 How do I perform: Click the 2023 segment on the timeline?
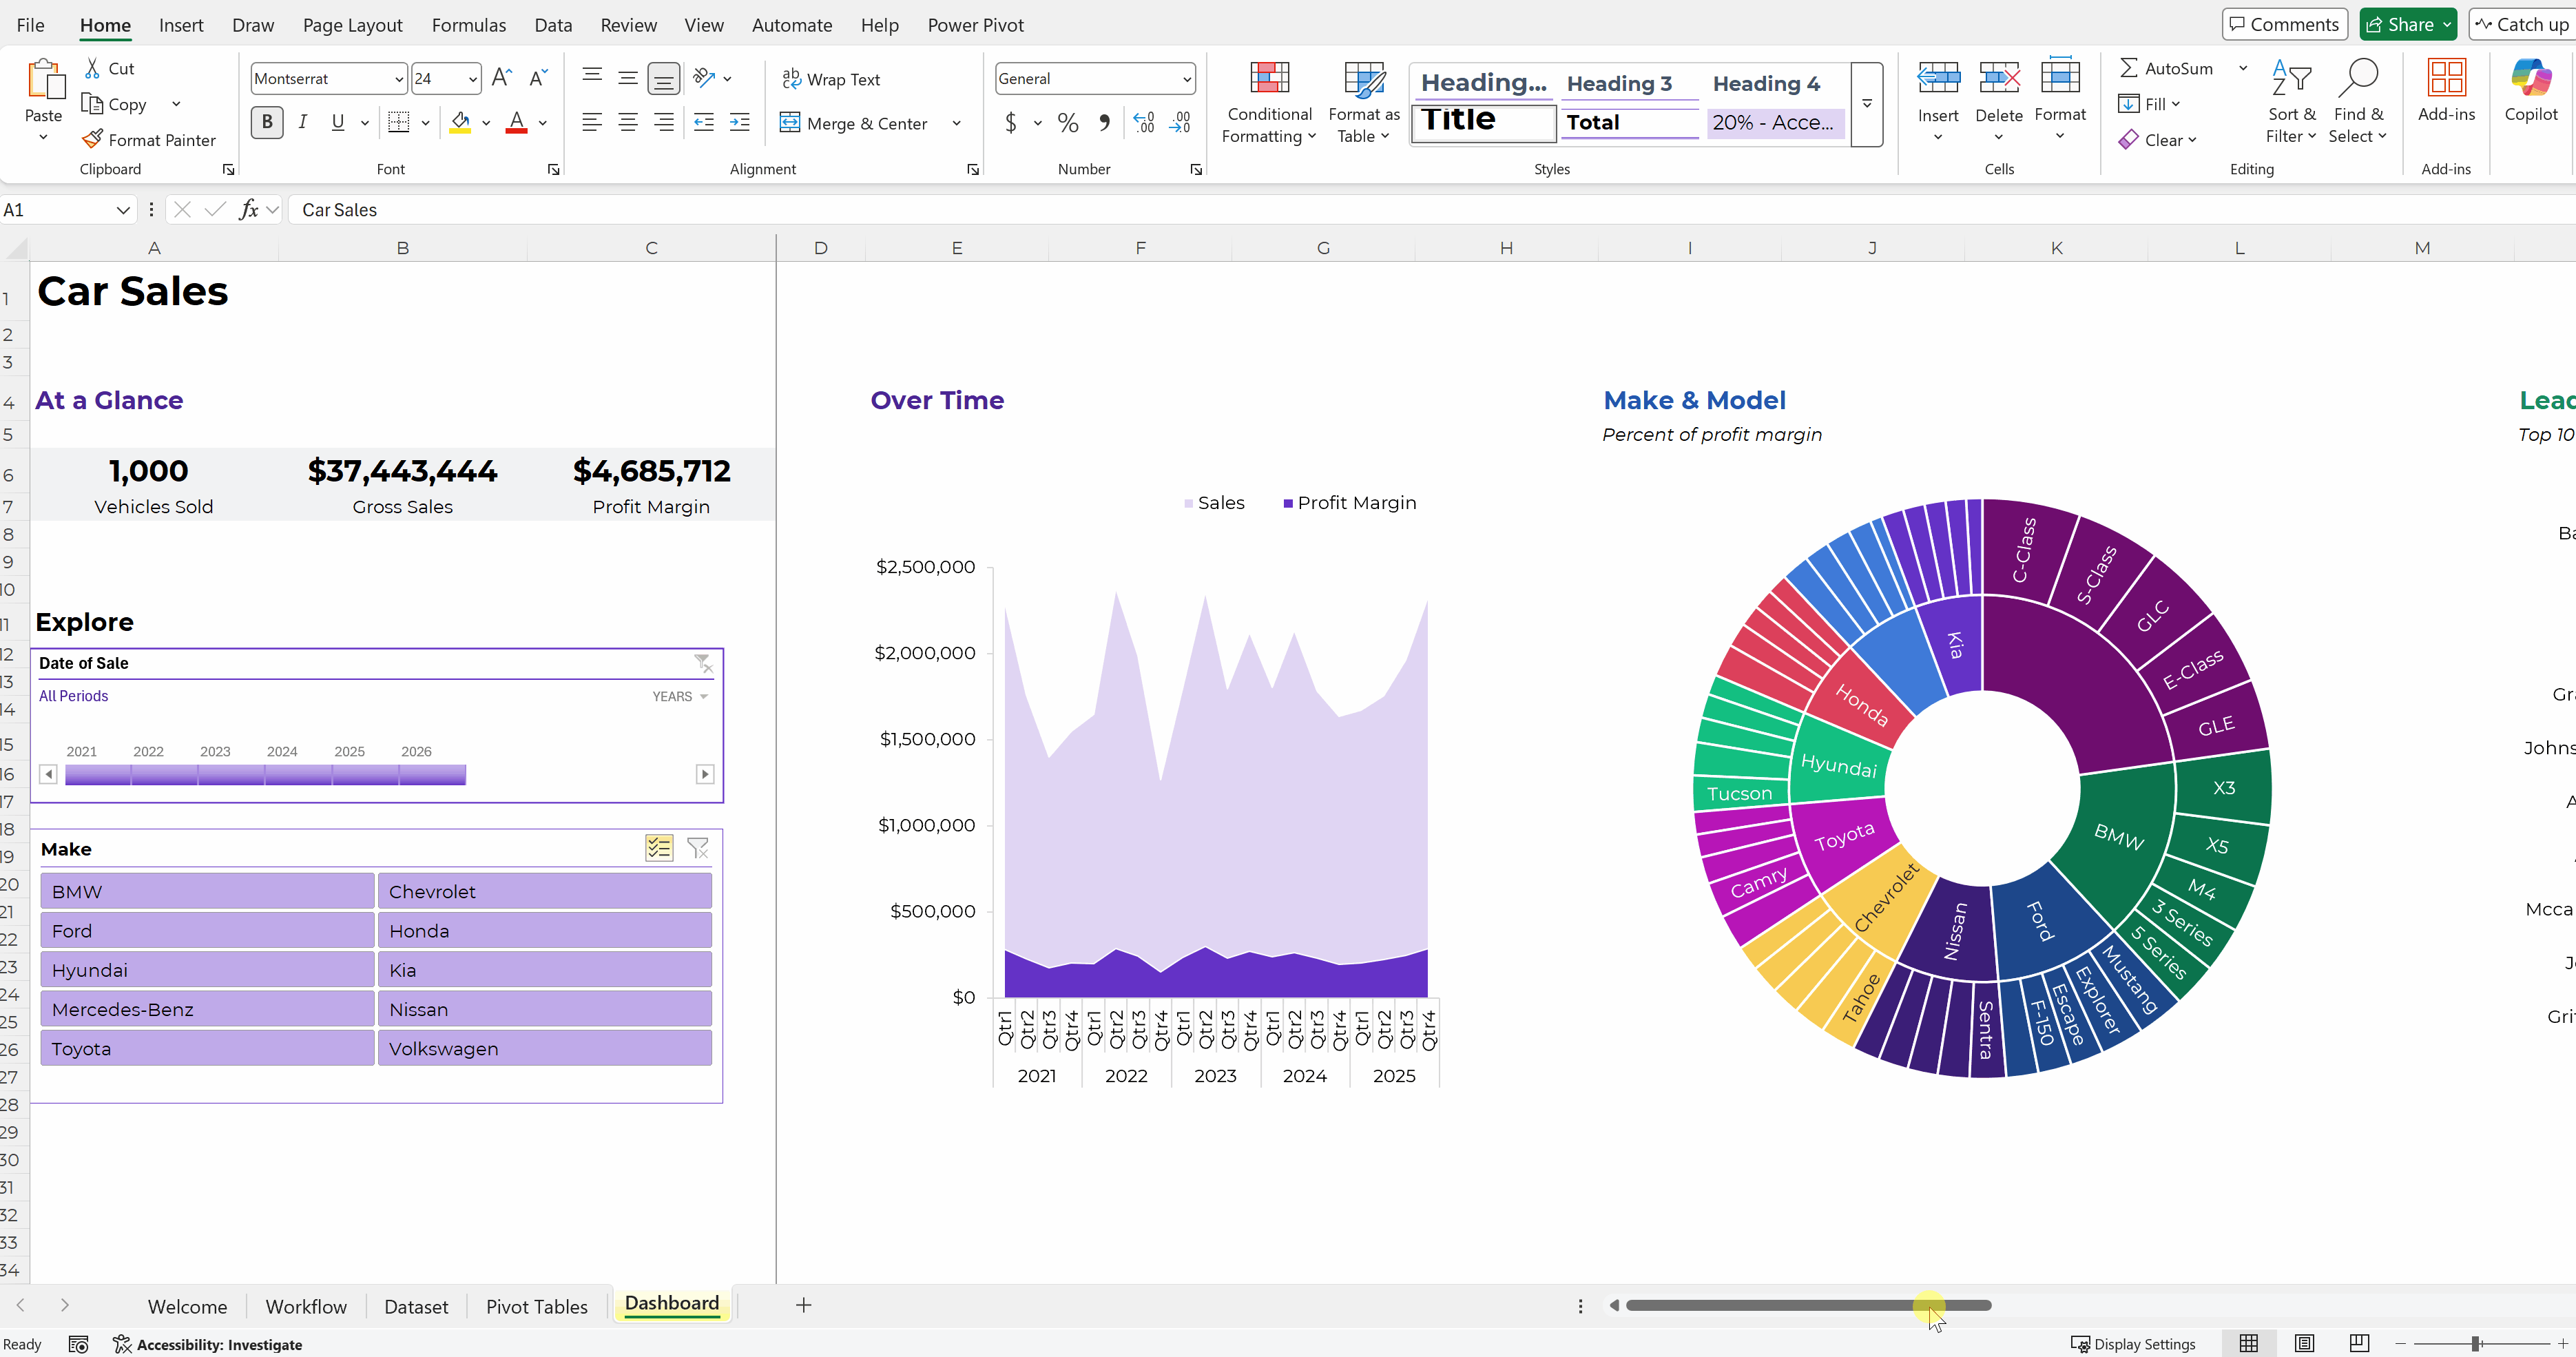click(231, 775)
